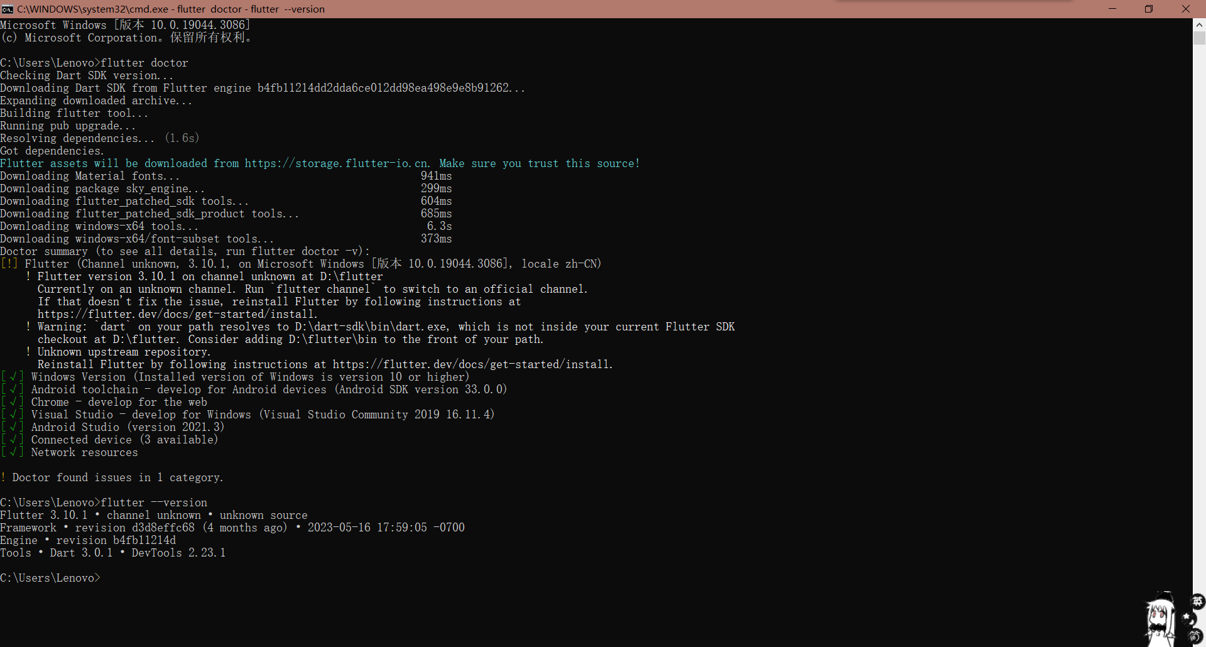Click the 'https://storage.flutter-io.cn' URL text
This screenshot has width=1206, height=647.
[336, 163]
